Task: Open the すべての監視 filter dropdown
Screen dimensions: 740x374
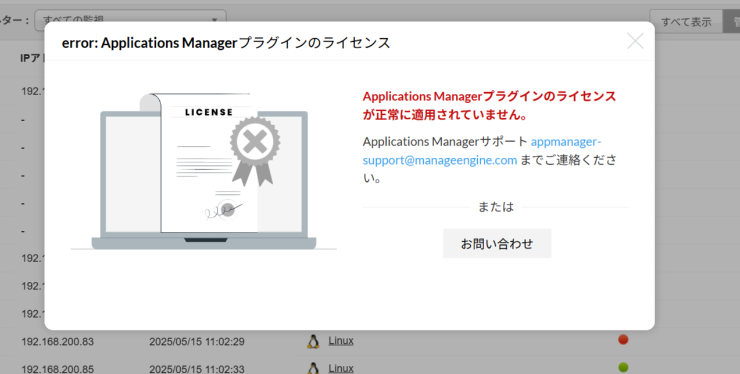Action: click(130, 20)
